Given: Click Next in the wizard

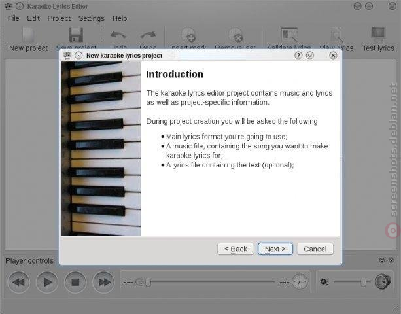Looking at the screenshot, I should (x=275, y=249).
